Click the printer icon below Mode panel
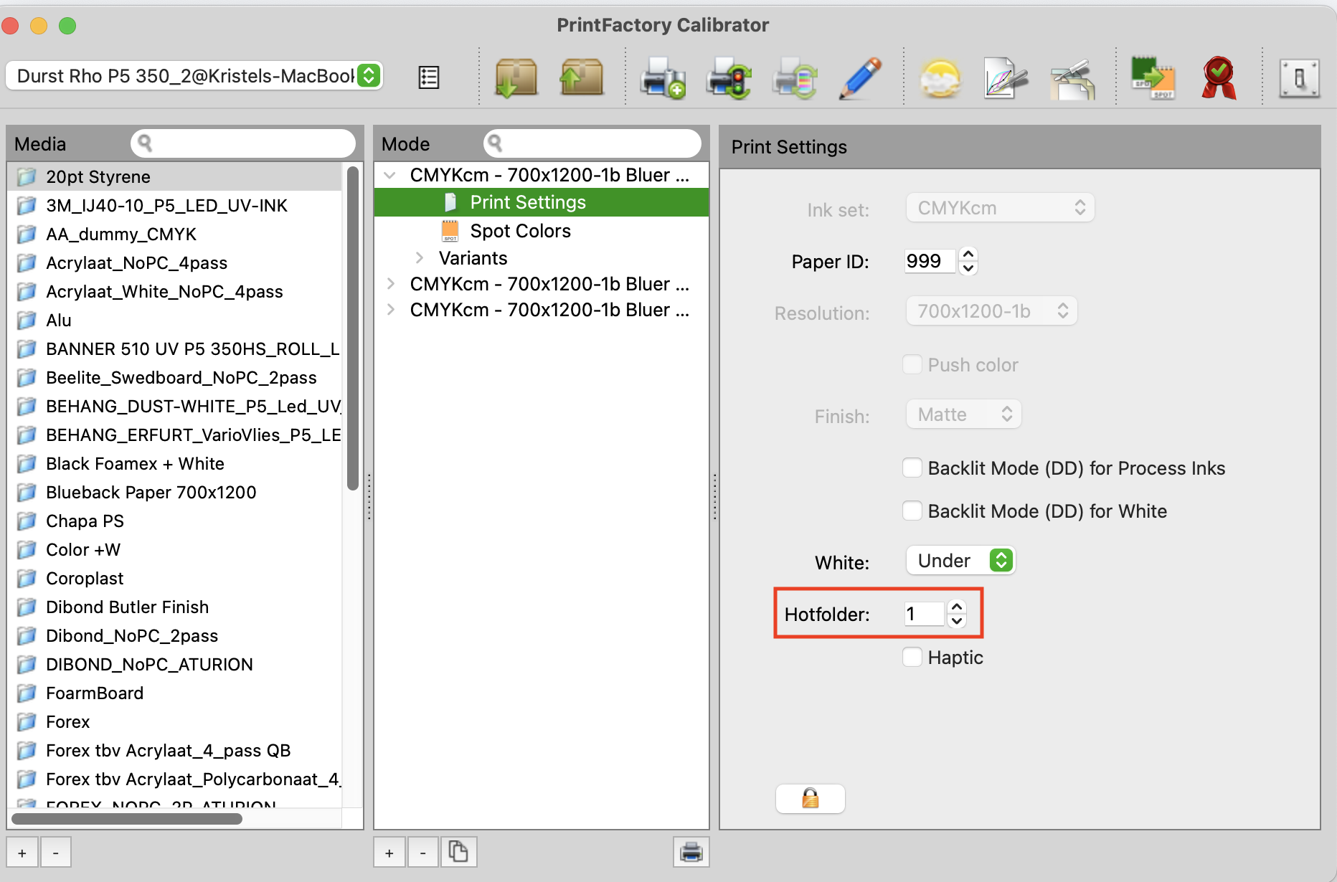The height and width of the screenshot is (882, 1337). (x=691, y=852)
